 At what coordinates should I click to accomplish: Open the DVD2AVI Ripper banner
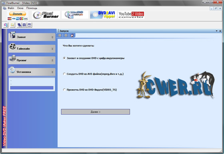point(103,15)
